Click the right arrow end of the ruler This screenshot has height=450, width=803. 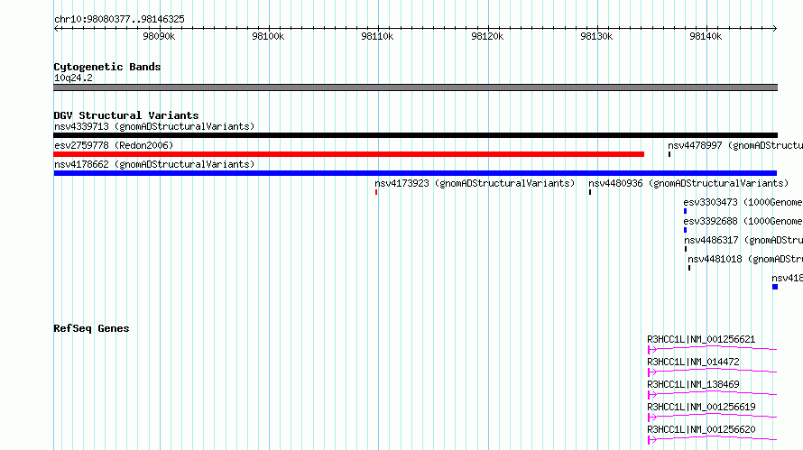(x=774, y=28)
